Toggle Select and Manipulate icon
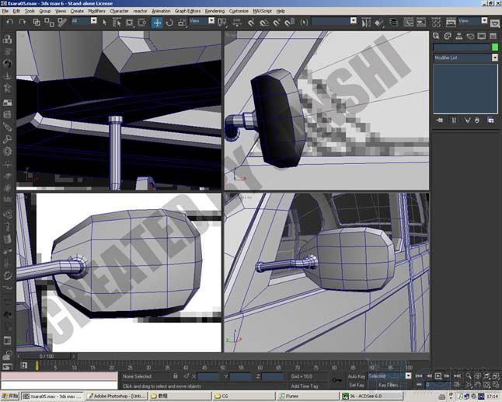Viewport: 502px width, 402px height. (237, 22)
